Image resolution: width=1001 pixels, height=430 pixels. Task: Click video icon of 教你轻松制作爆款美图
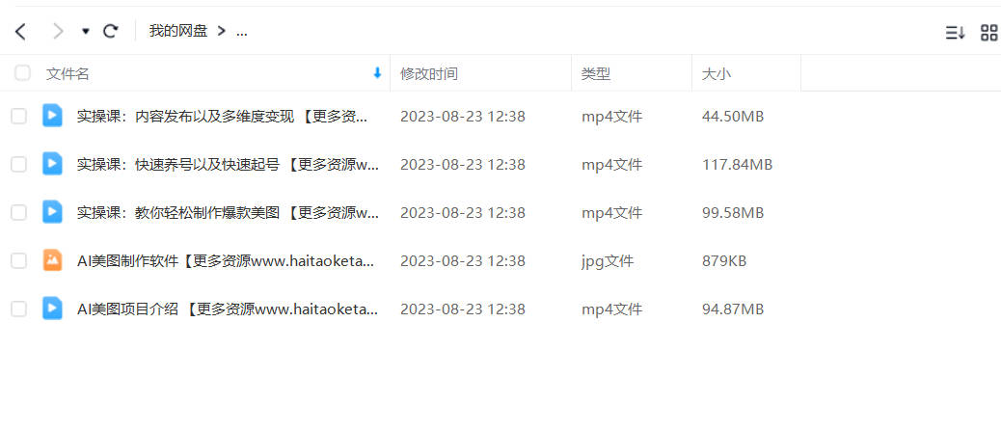[52, 212]
